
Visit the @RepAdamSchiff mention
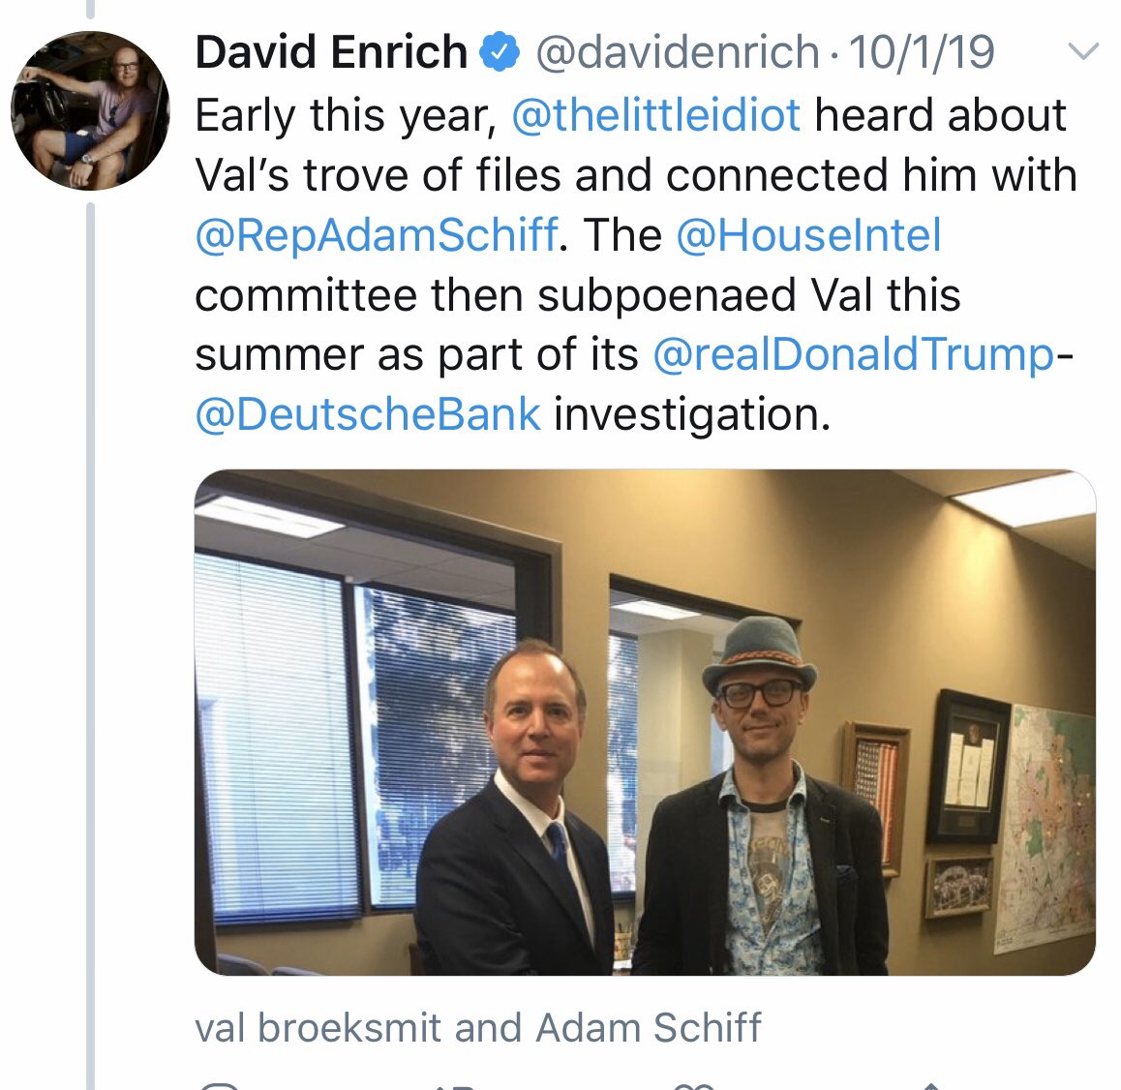tap(376, 235)
